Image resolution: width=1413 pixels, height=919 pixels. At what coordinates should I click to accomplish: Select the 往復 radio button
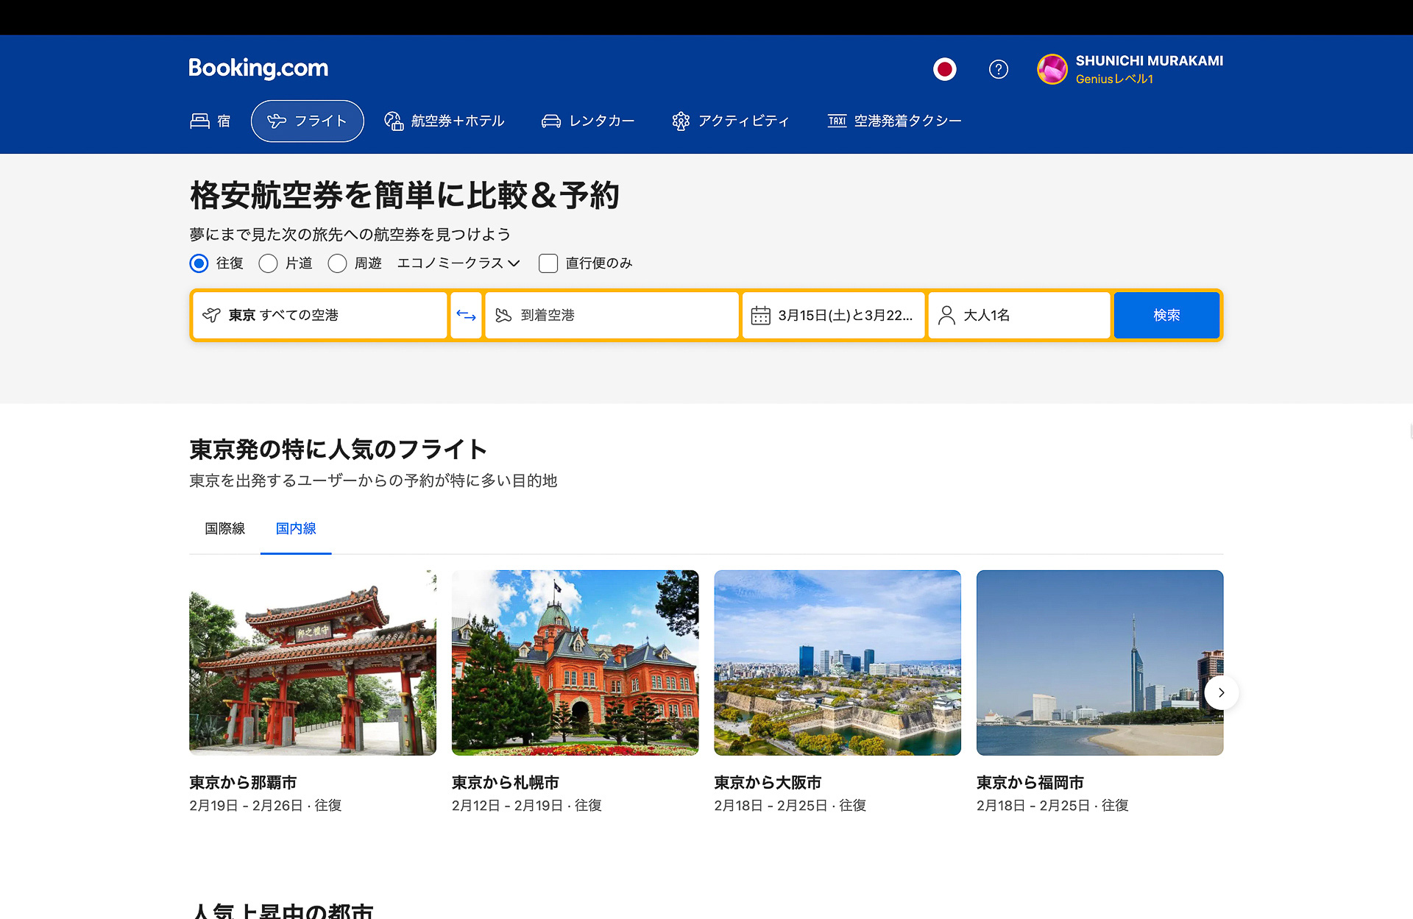tap(199, 263)
